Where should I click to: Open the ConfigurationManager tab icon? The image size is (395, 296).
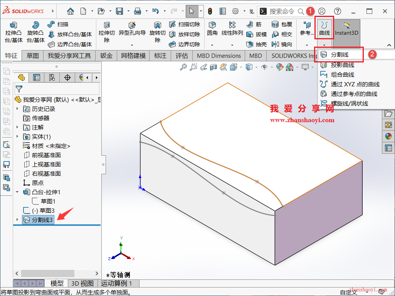click(52, 77)
